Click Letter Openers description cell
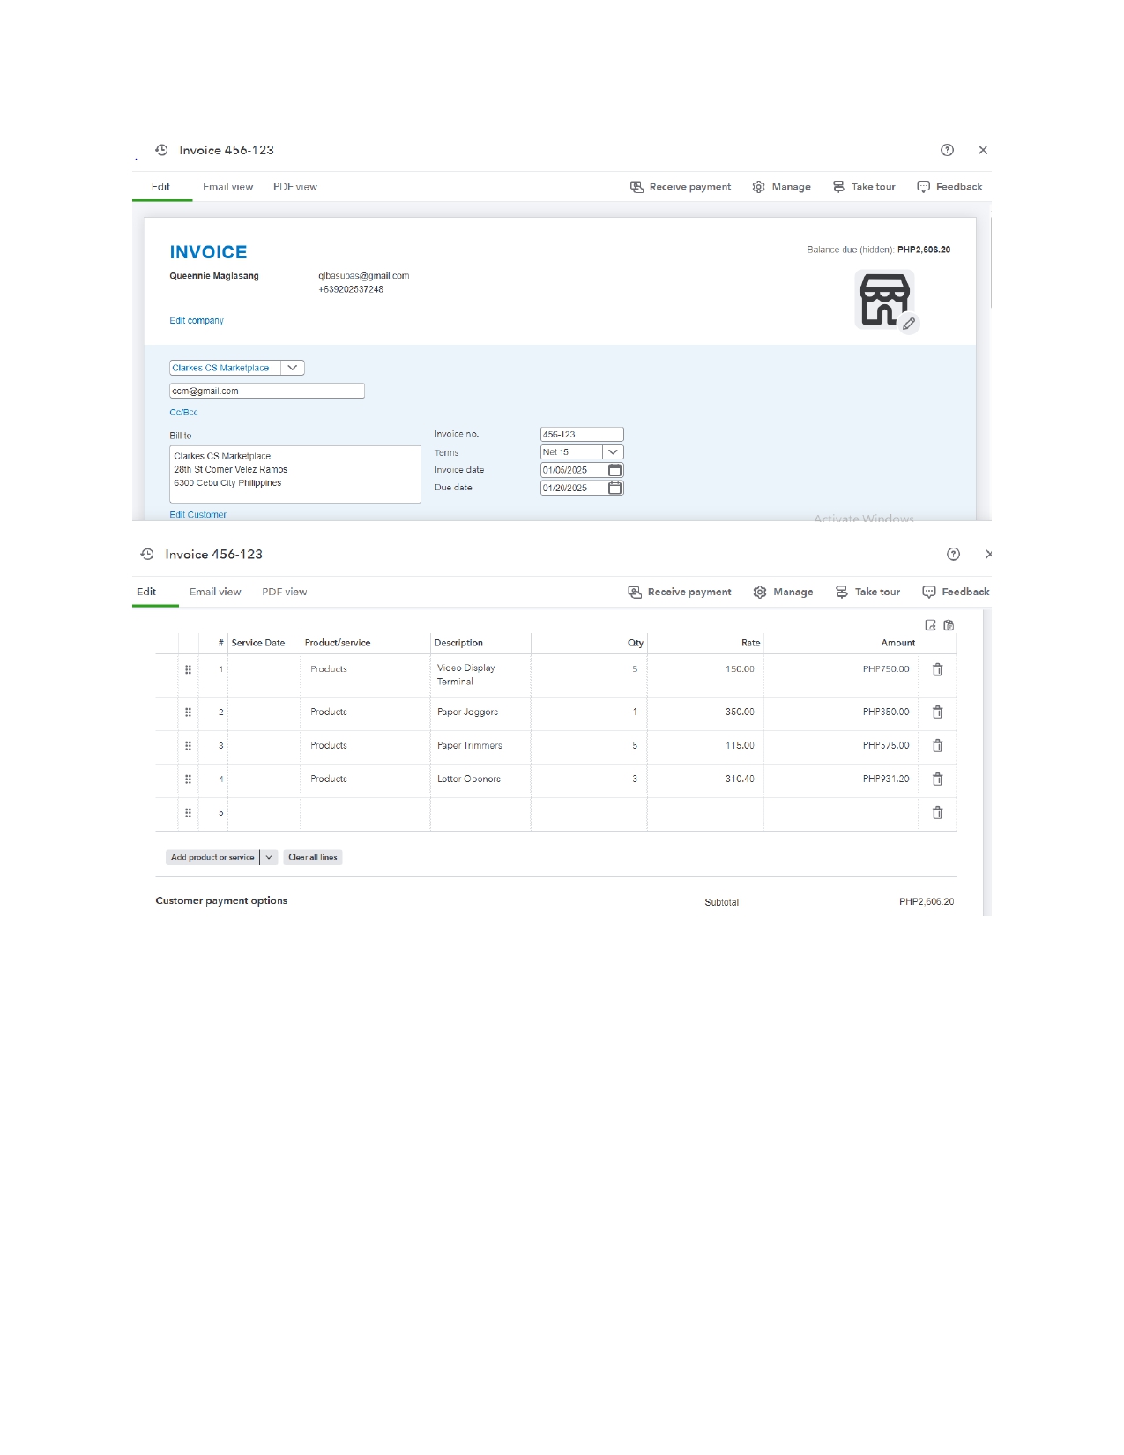Viewport: 1124px width, 1455px height. click(480, 780)
